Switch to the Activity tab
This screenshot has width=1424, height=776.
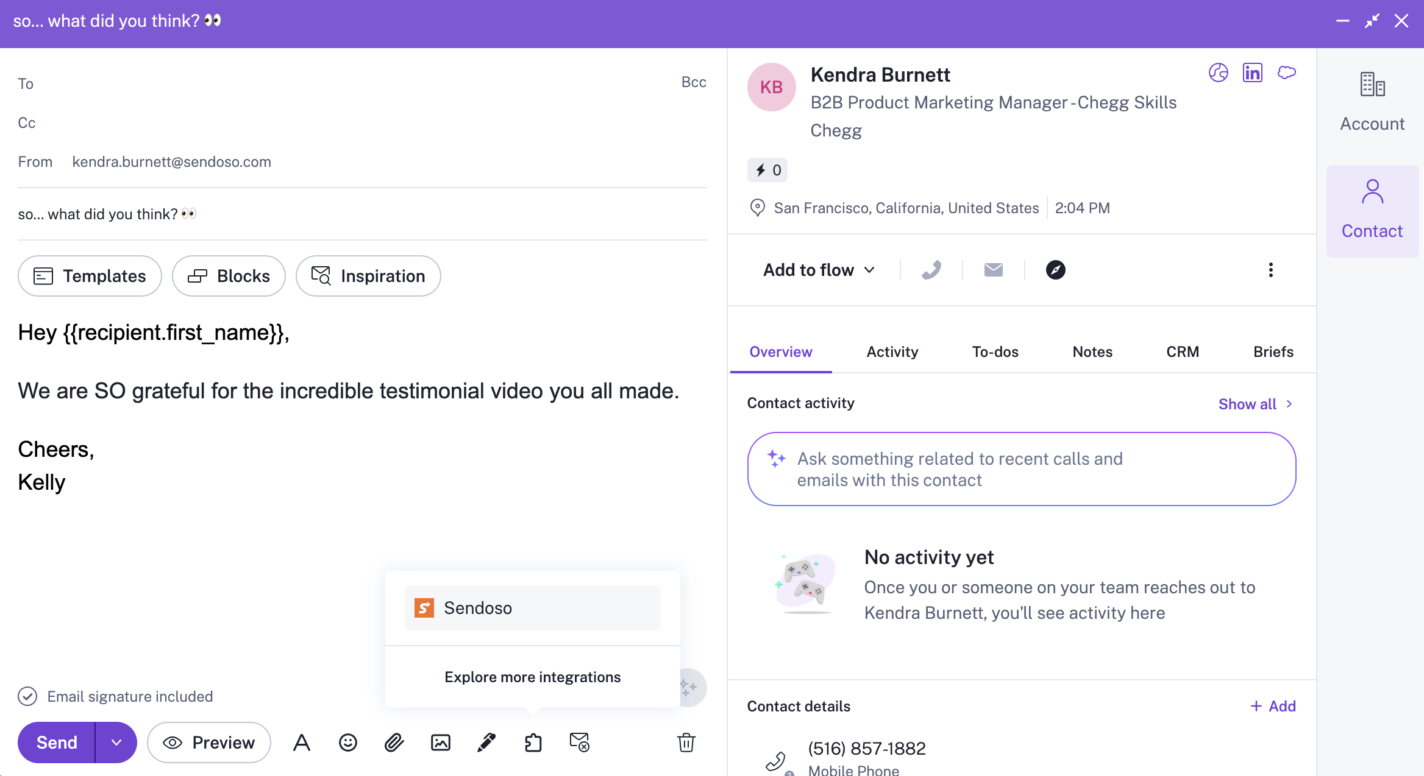coord(892,352)
